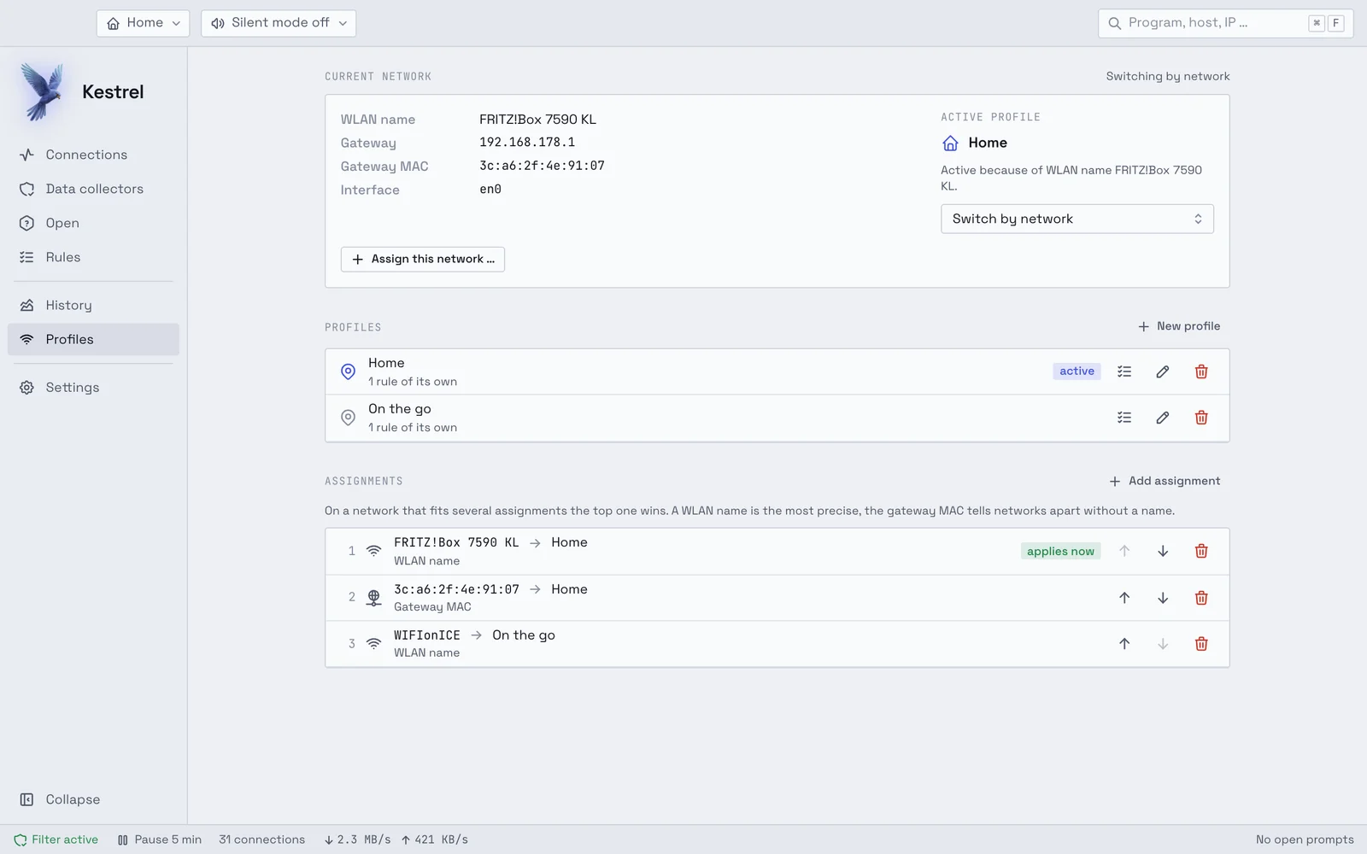Click the gateway MAC value 3c:a6:2f:4e:91:07 in Current Network
Screen dimensions: 1367x854
click(542, 166)
